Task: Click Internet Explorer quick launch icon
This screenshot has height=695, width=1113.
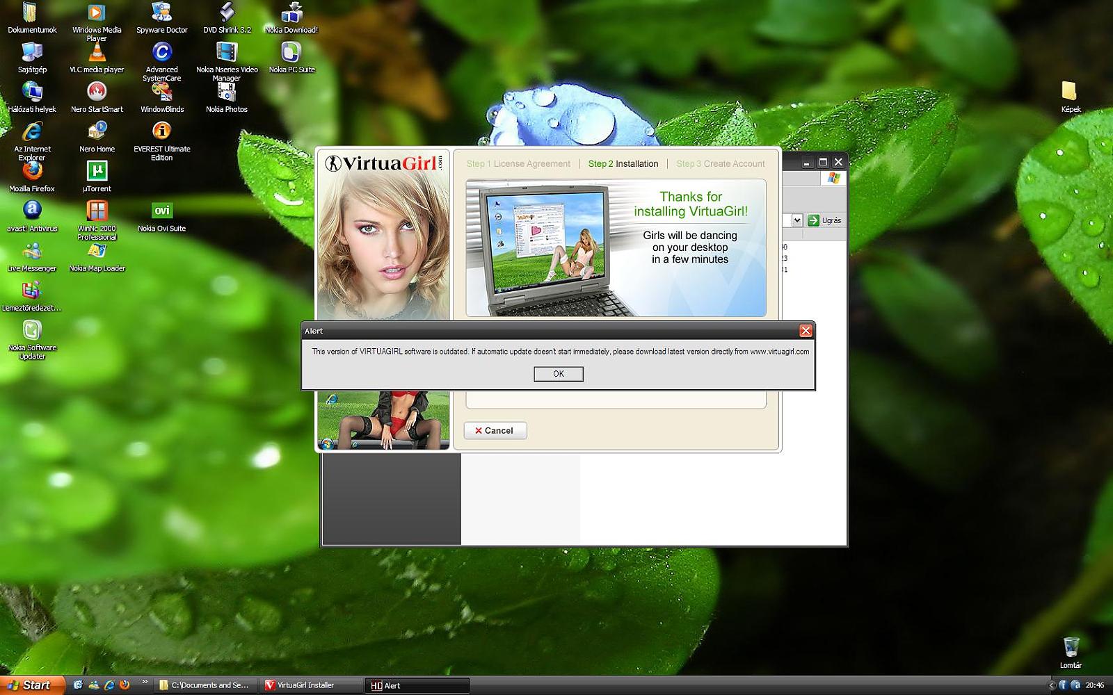Action: click(109, 685)
